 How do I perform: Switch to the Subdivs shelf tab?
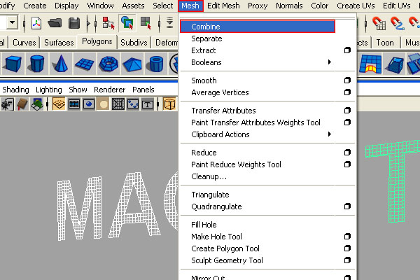134,43
